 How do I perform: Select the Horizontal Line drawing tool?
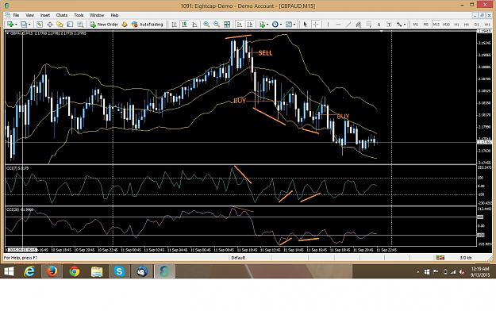coord(338,25)
